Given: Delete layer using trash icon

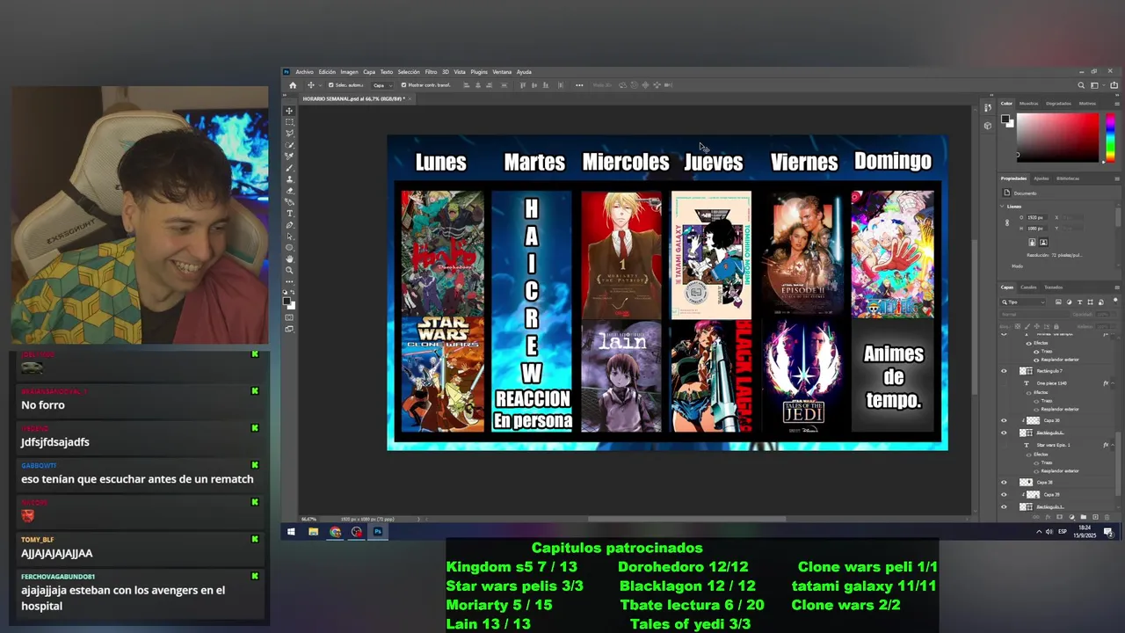Looking at the screenshot, I should pyautogui.click(x=1107, y=517).
